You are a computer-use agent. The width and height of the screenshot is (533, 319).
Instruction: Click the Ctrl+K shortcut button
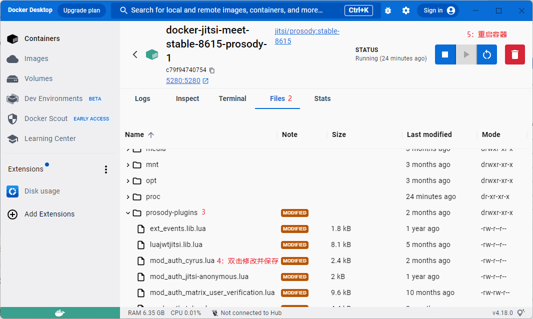click(x=358, y=10)
